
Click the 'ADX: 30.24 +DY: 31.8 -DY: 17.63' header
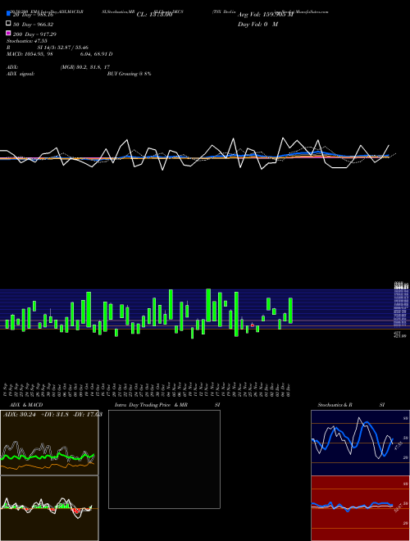(x=52, y=415)
